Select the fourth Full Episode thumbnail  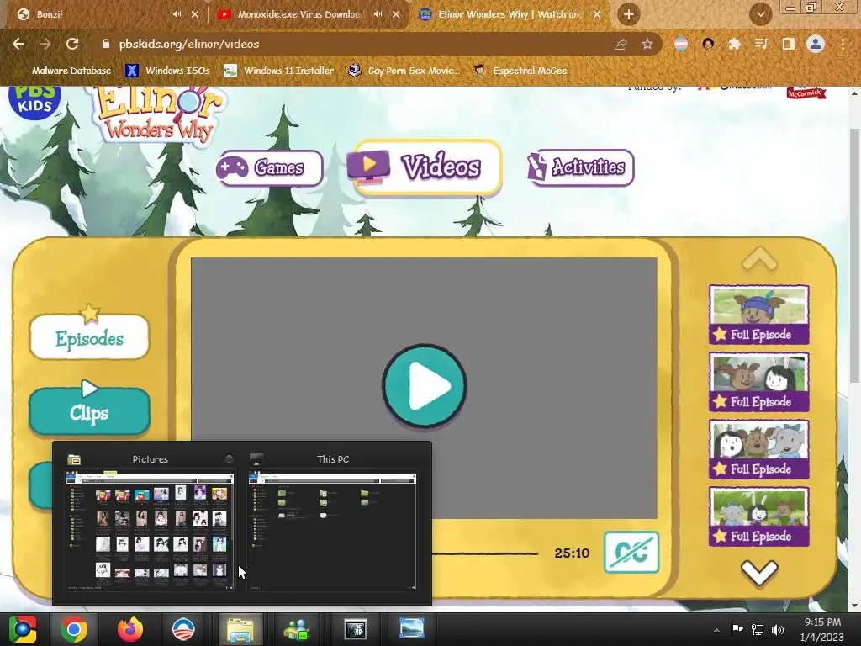pyautogui.click(x=759, y=516)
